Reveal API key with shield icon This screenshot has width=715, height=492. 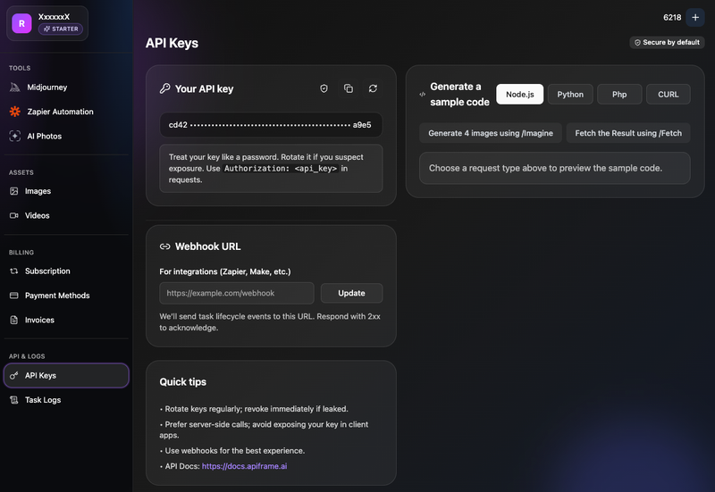pyautogui.click(x=324, y=88)
